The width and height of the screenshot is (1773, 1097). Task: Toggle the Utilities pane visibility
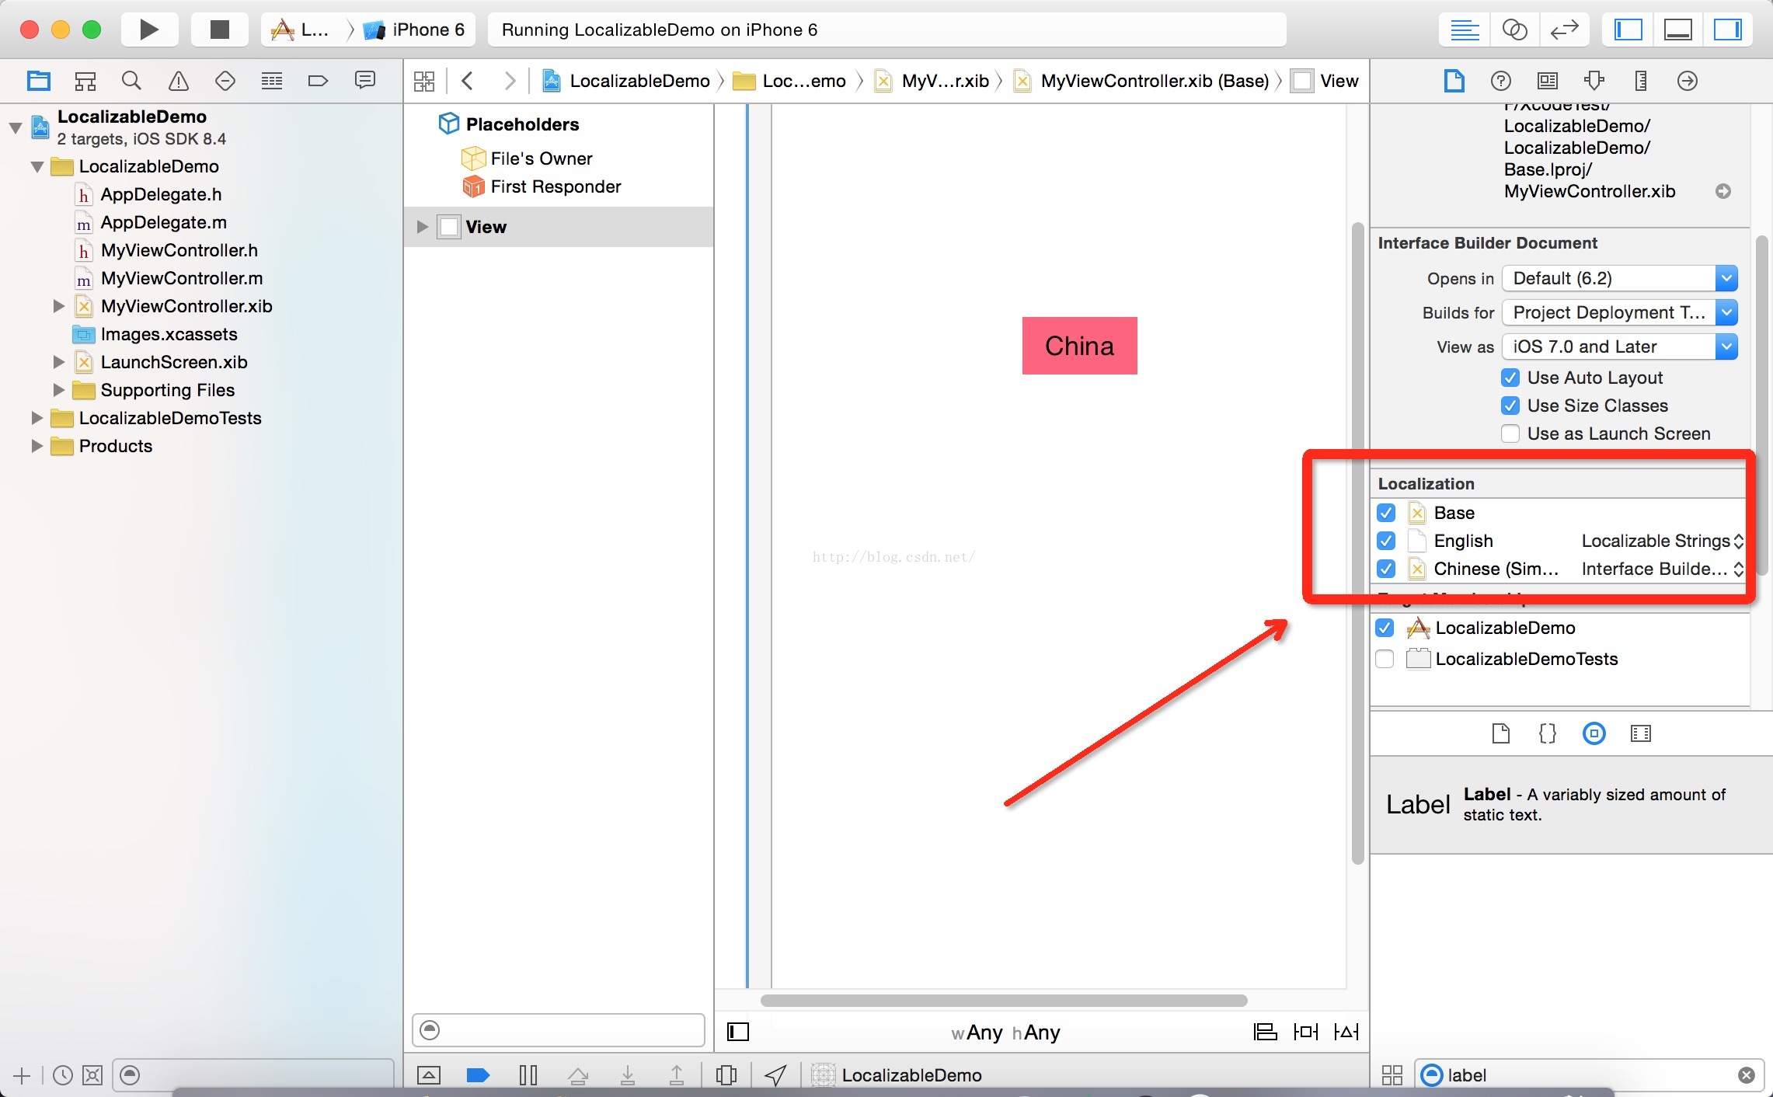(x=1728, y=30)
